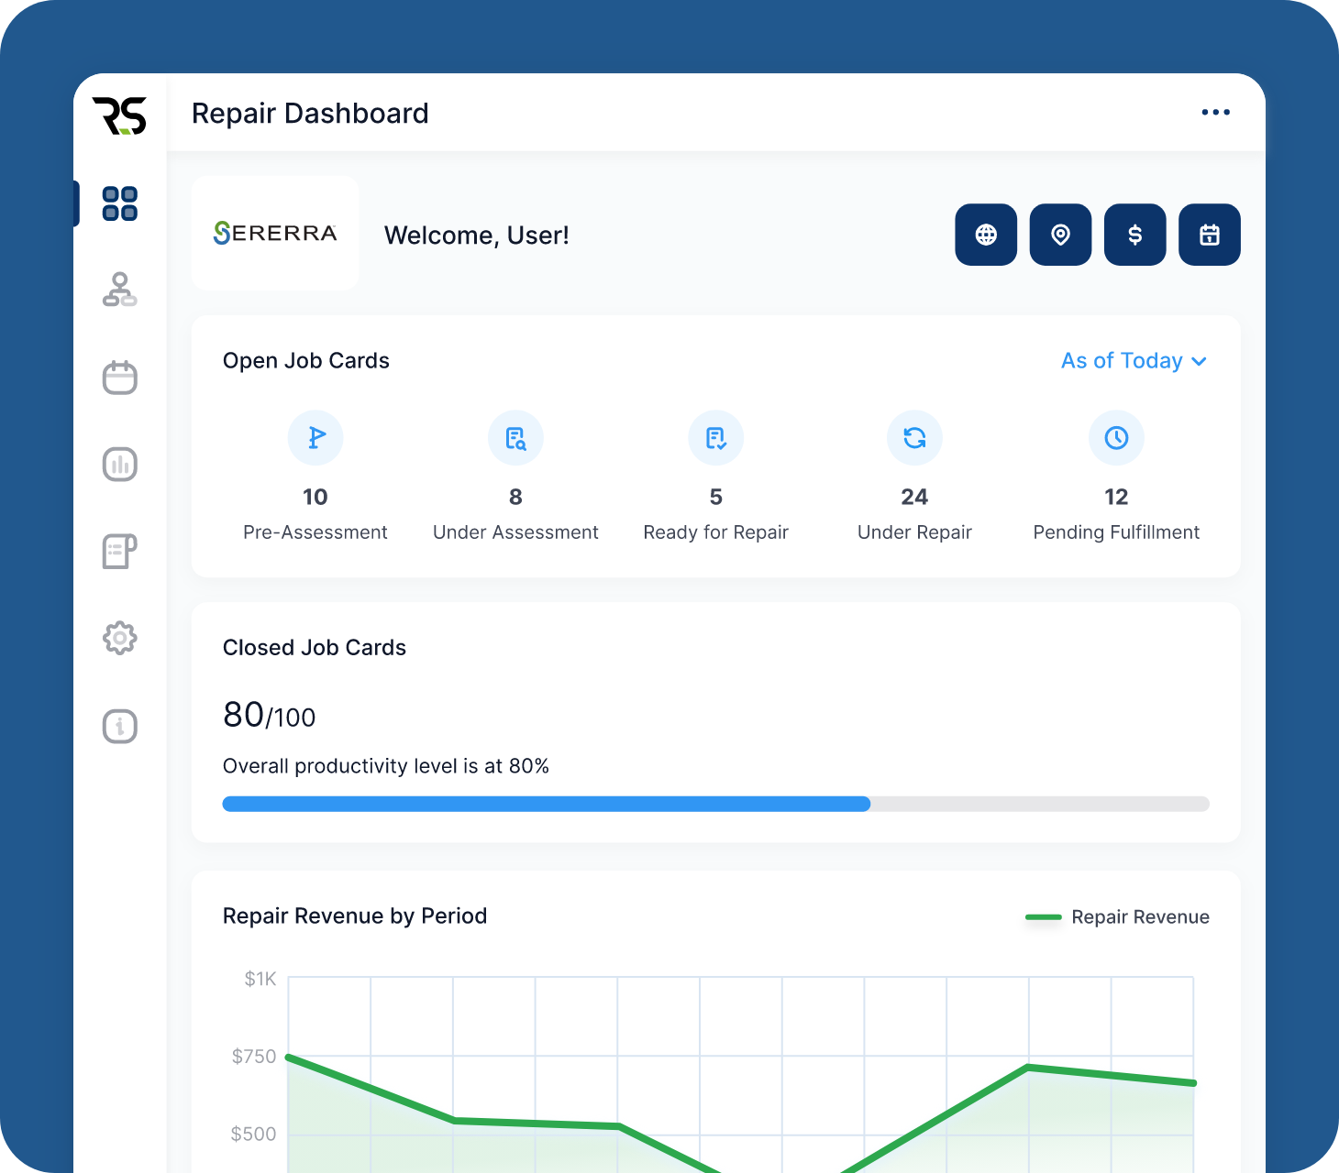
Task: Click the Under Assessment label
Action: [x=515, y=532]
